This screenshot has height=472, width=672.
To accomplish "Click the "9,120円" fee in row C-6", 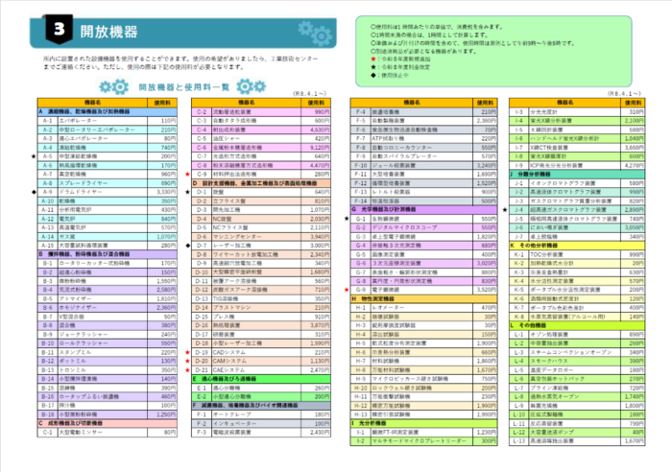I will (x=316, y=148).
